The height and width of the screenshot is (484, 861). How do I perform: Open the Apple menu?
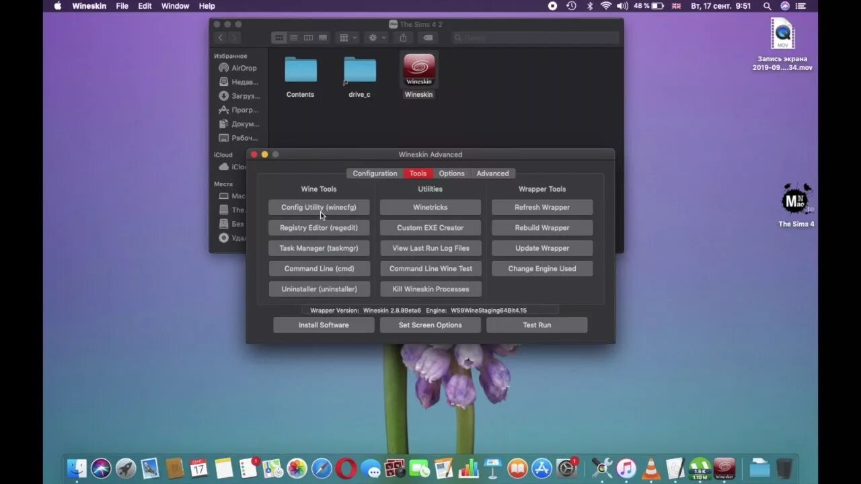(58, 6)
